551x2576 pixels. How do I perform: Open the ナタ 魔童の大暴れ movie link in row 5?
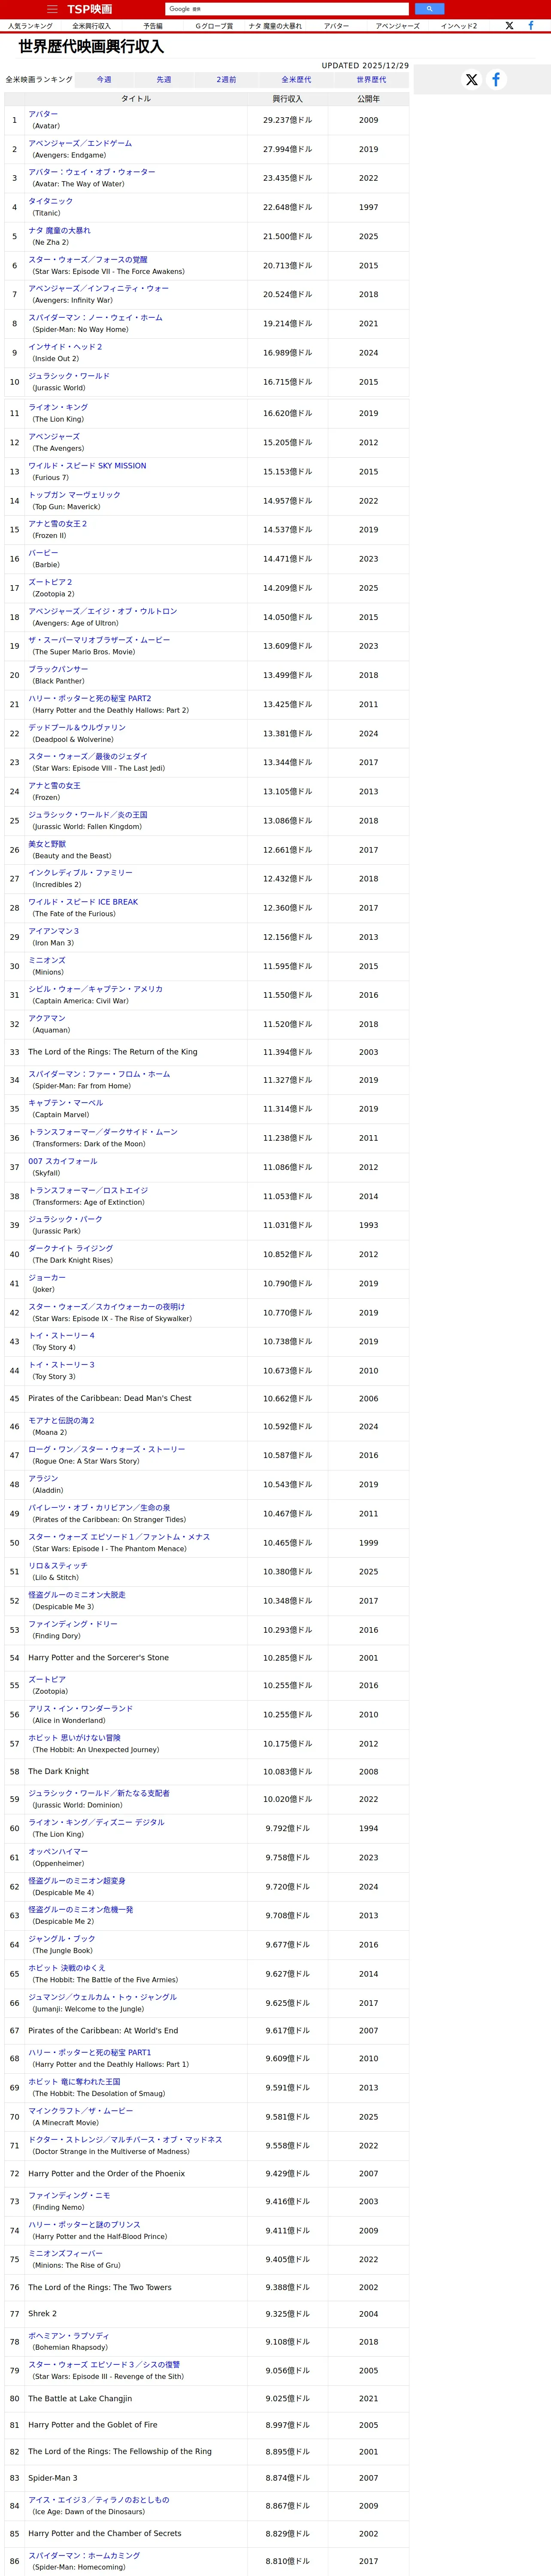pos(59,230)
